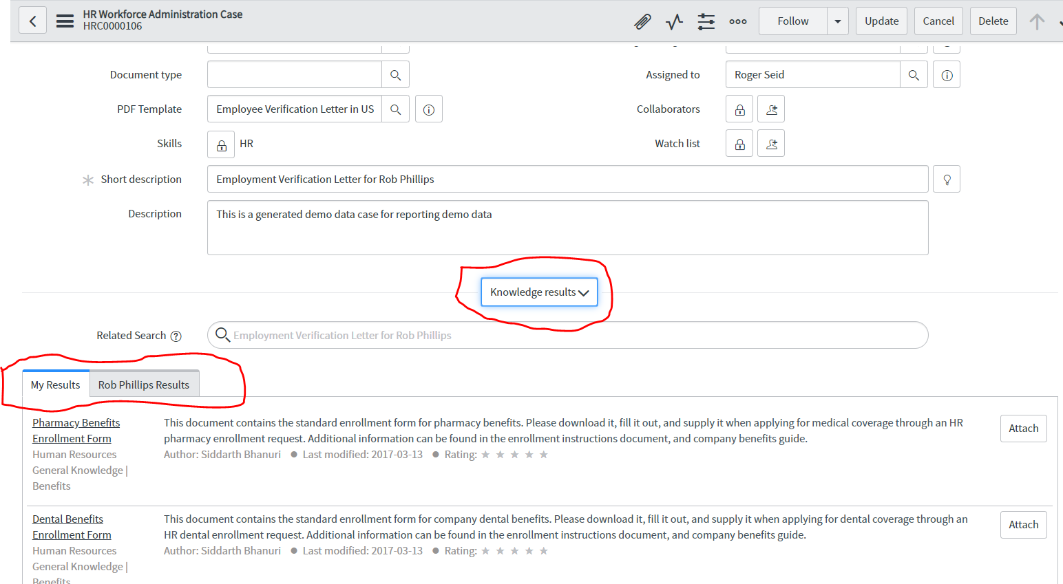This screenshot has width=1063, height=584.
Task: Click the Delete button
Action: 993,21
